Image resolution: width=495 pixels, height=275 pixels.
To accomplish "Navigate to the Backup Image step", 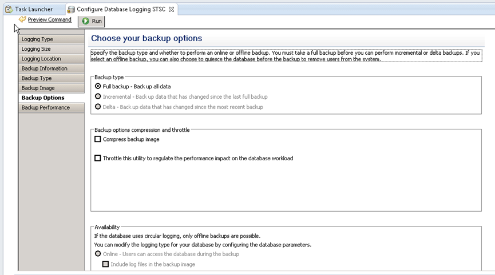I will tap(38, 88).
